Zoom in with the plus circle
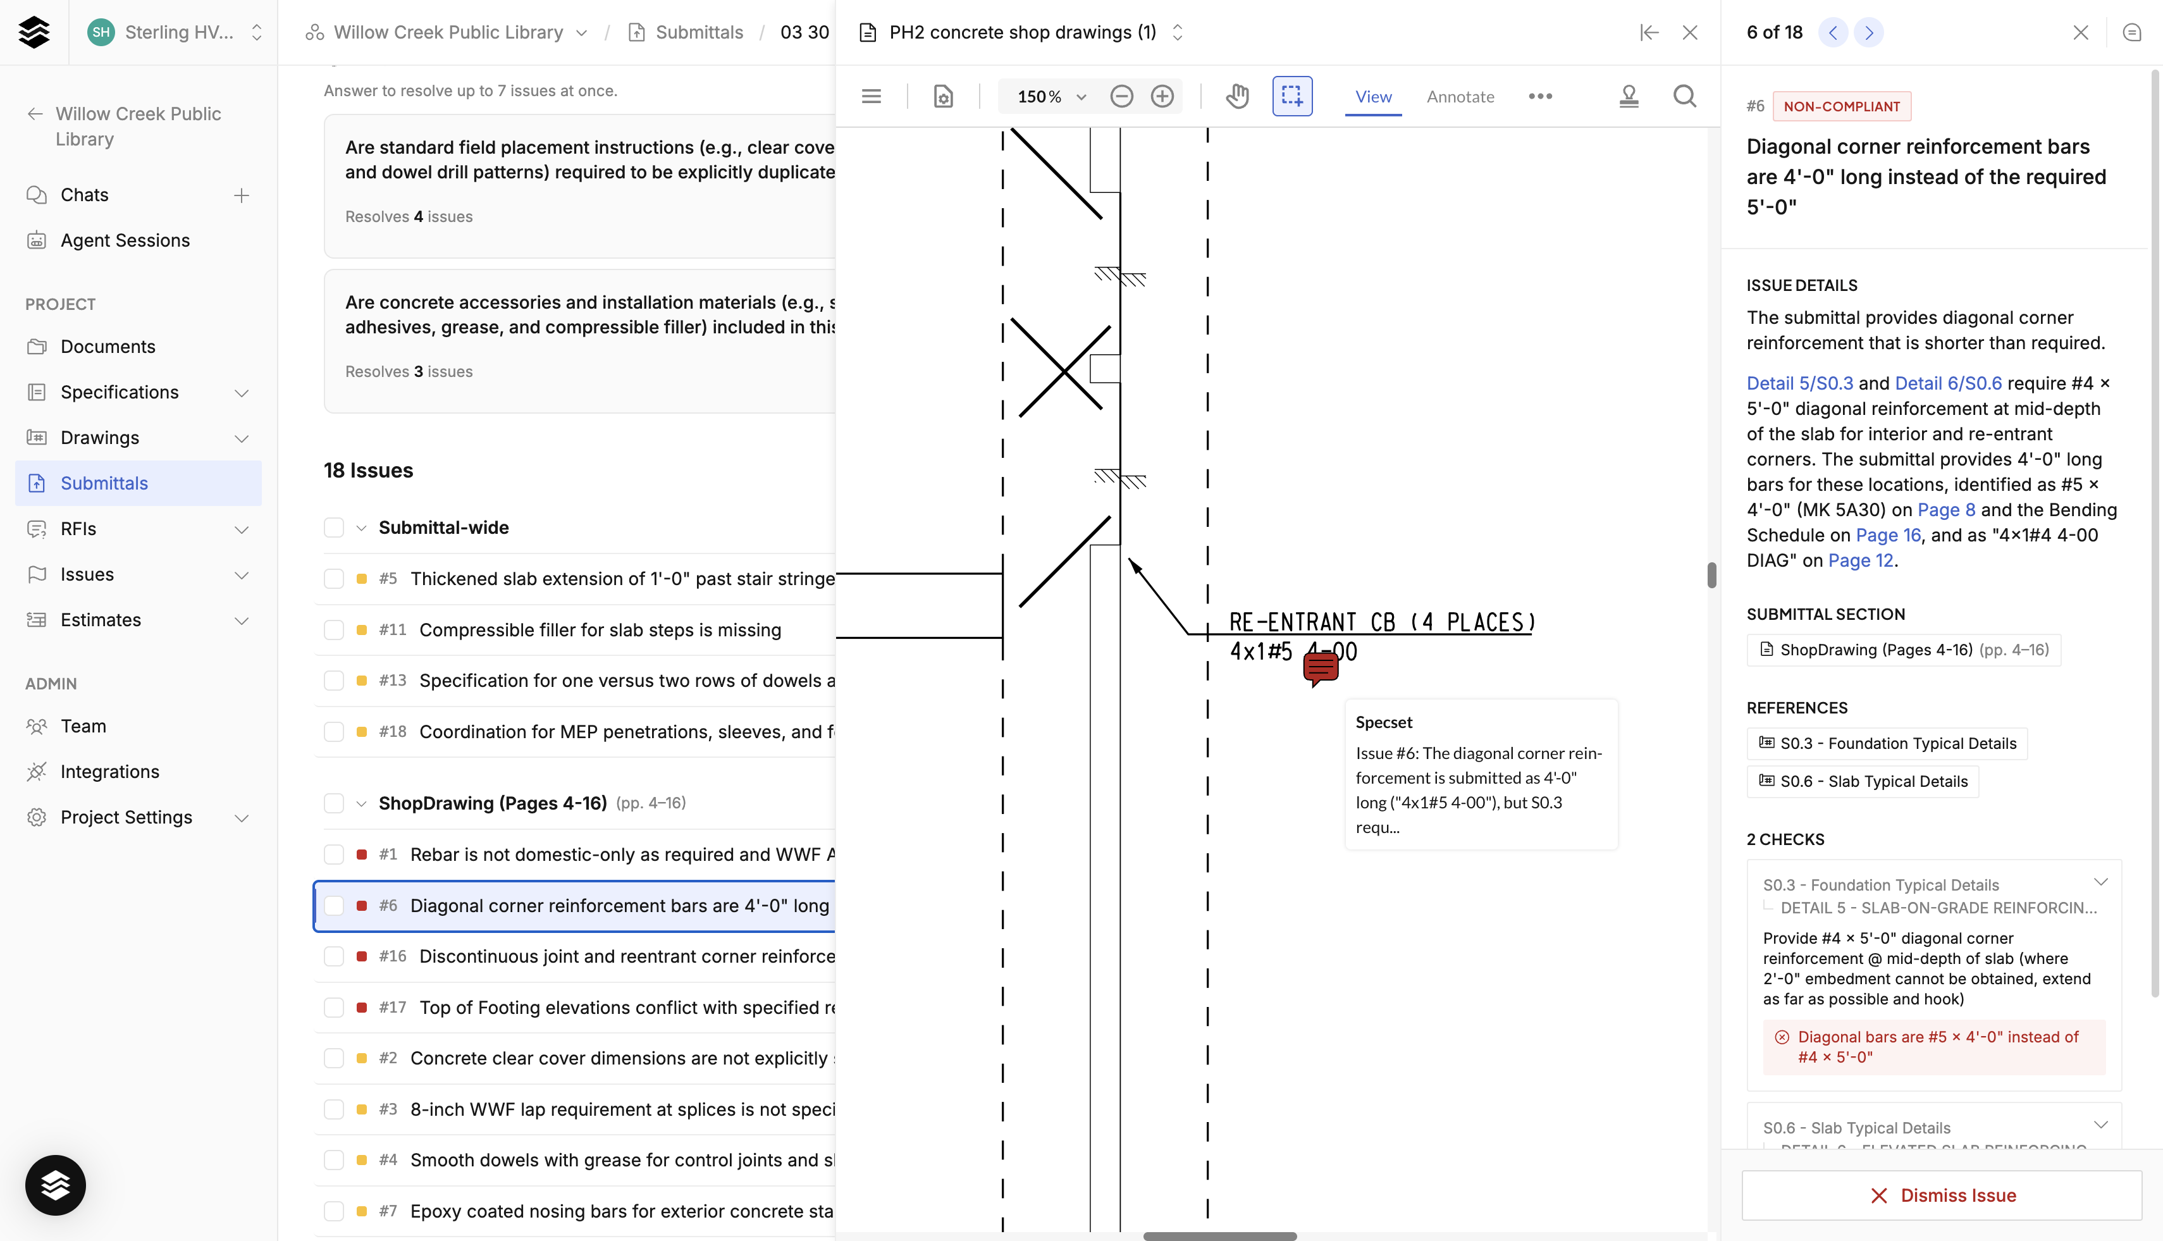 tap(1162, 96)
